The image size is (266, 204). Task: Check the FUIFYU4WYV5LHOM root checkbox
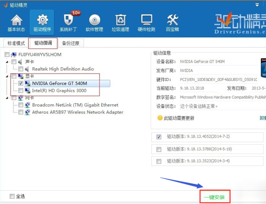tap(7, 55)
